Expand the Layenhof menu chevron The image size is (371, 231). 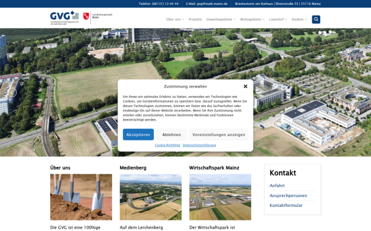point(286,20)
